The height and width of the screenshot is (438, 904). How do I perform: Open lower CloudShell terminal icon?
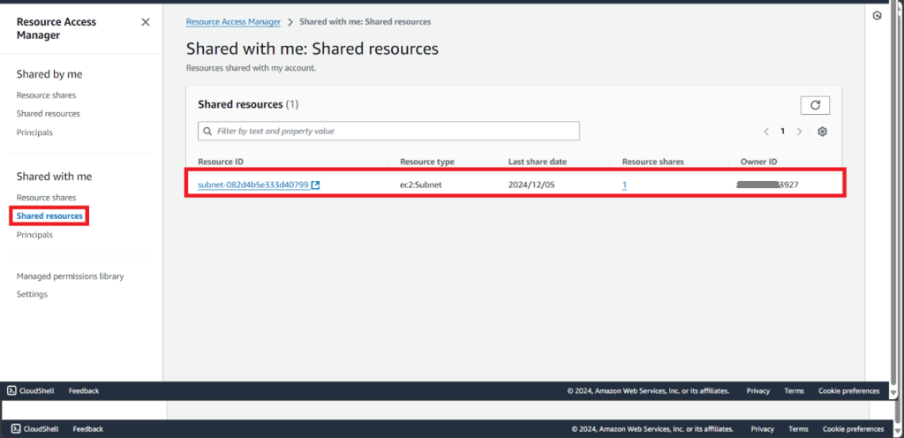tap(16, 429)
